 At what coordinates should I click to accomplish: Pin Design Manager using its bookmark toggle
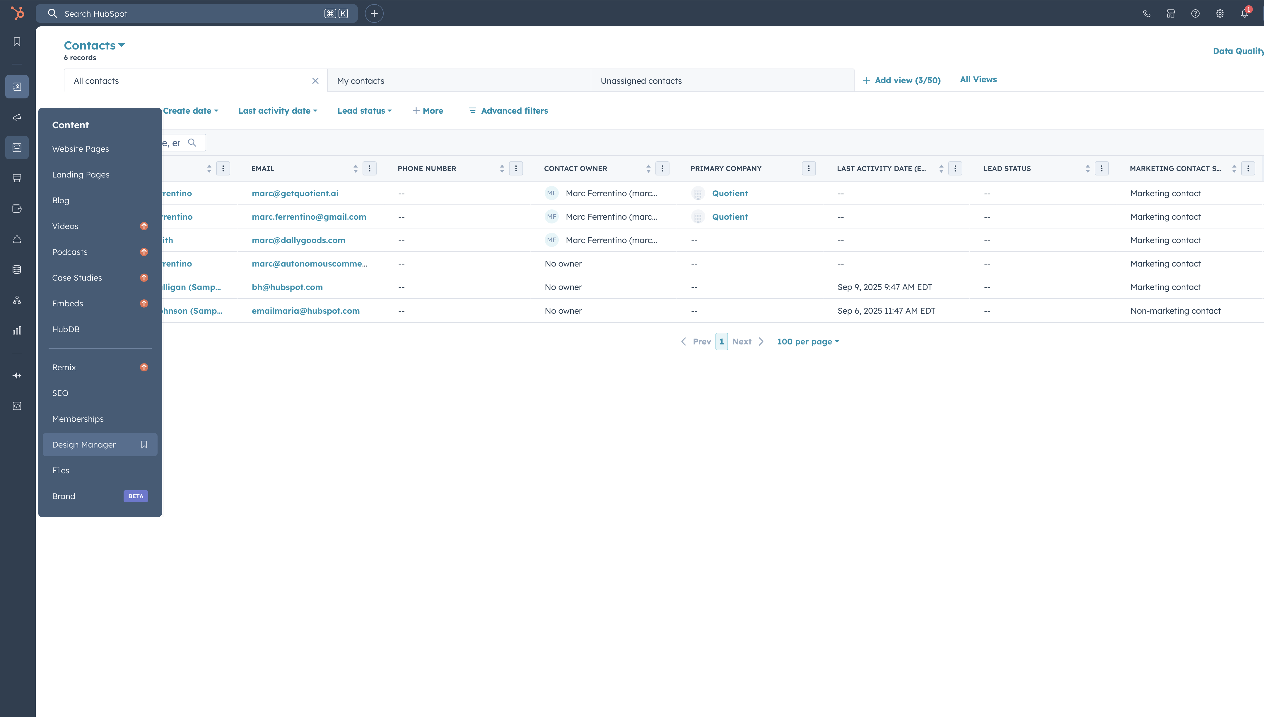144,445
